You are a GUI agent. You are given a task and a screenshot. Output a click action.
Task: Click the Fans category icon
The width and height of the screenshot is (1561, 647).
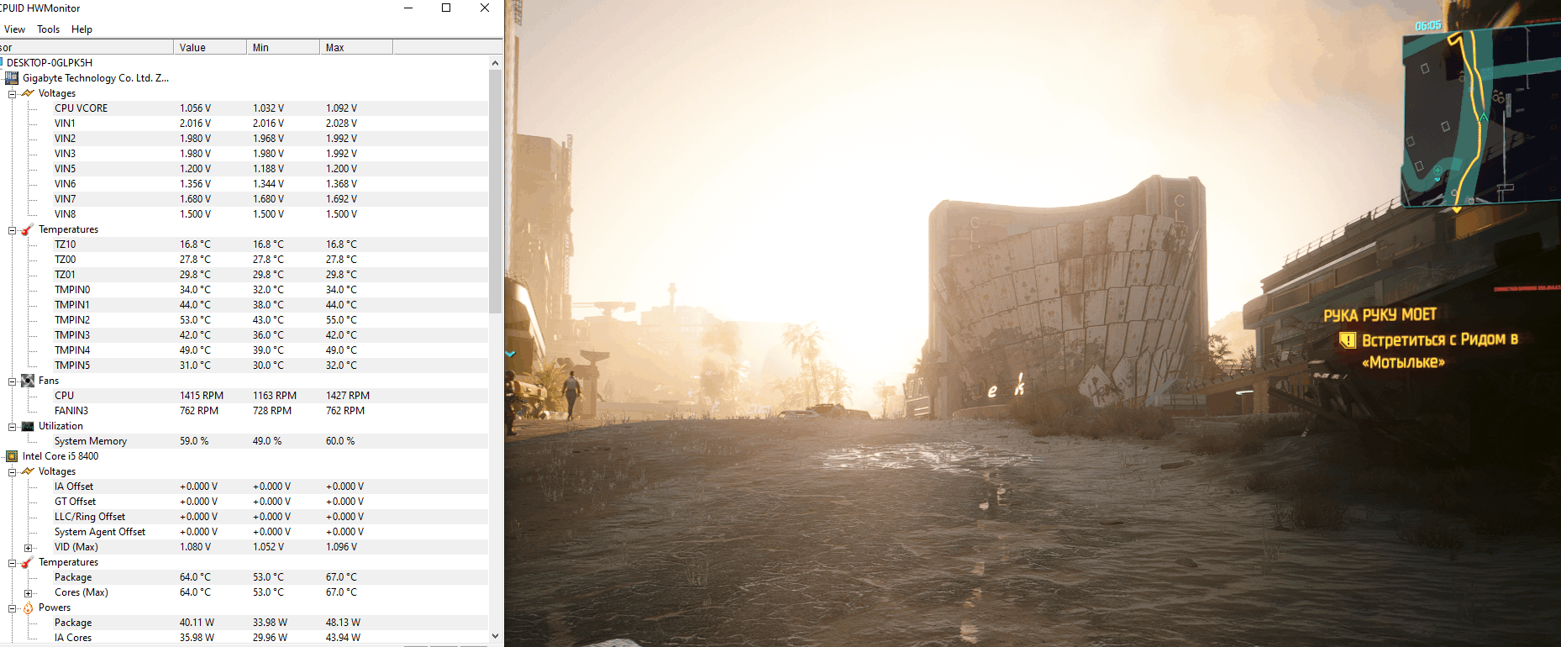click(x=28, y=381)
